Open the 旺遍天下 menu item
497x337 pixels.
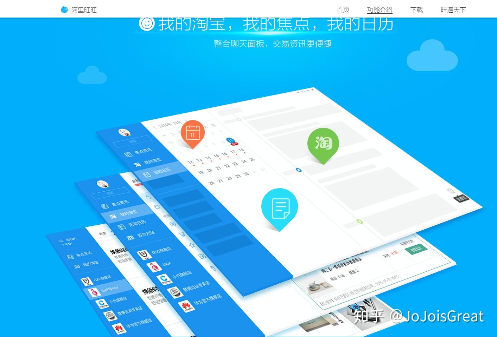(452, 10)
